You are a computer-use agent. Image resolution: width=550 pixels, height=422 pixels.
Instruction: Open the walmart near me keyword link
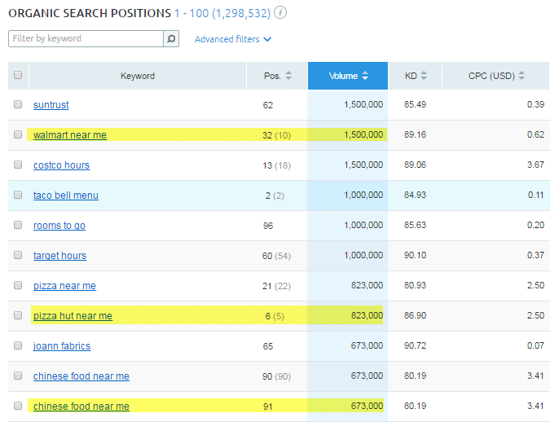point(70,135)
